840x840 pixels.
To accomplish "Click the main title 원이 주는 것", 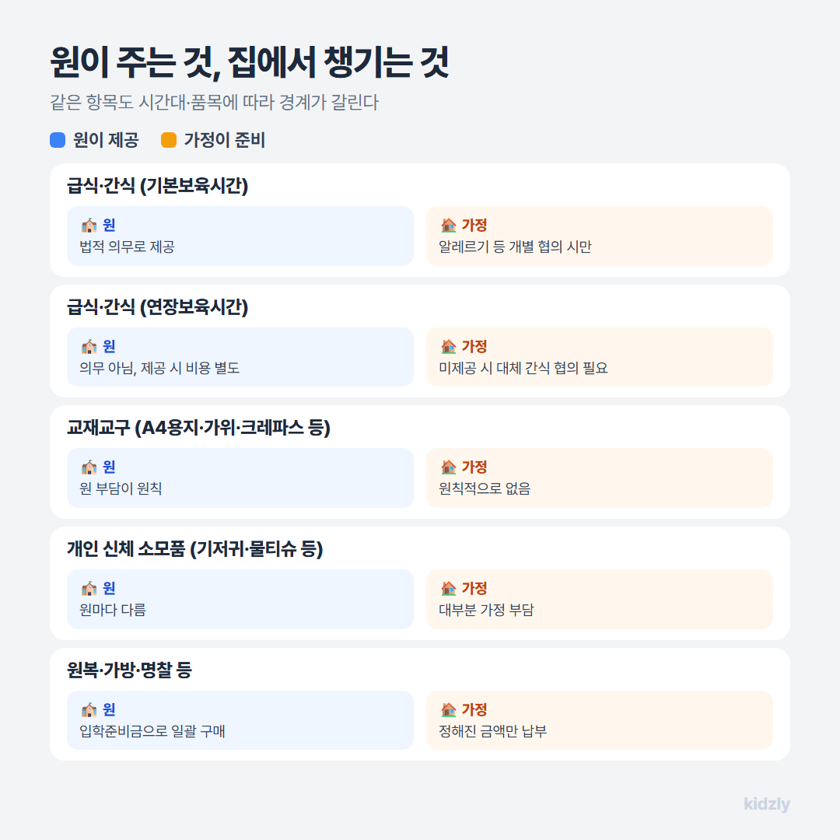I will tap(135, 62).
